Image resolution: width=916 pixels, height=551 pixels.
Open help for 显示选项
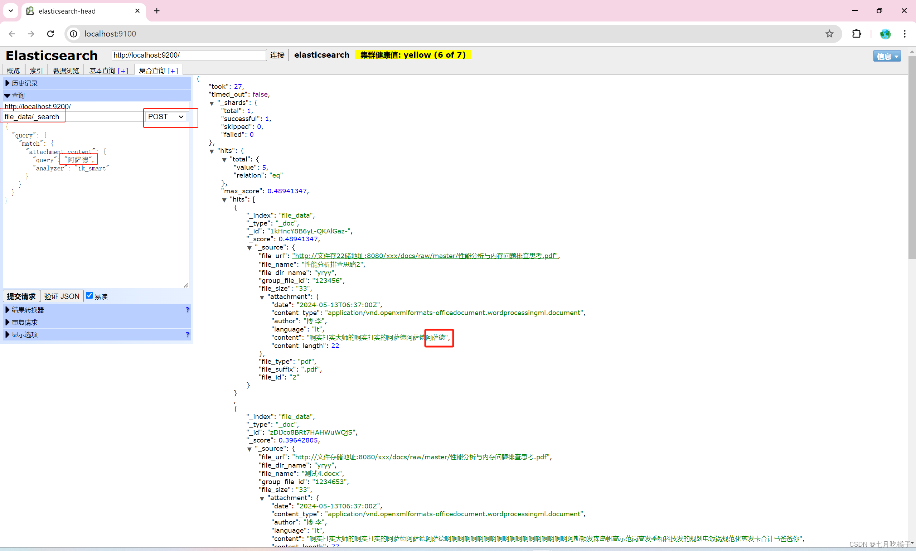pyautogui.click(x=187, y=334)
